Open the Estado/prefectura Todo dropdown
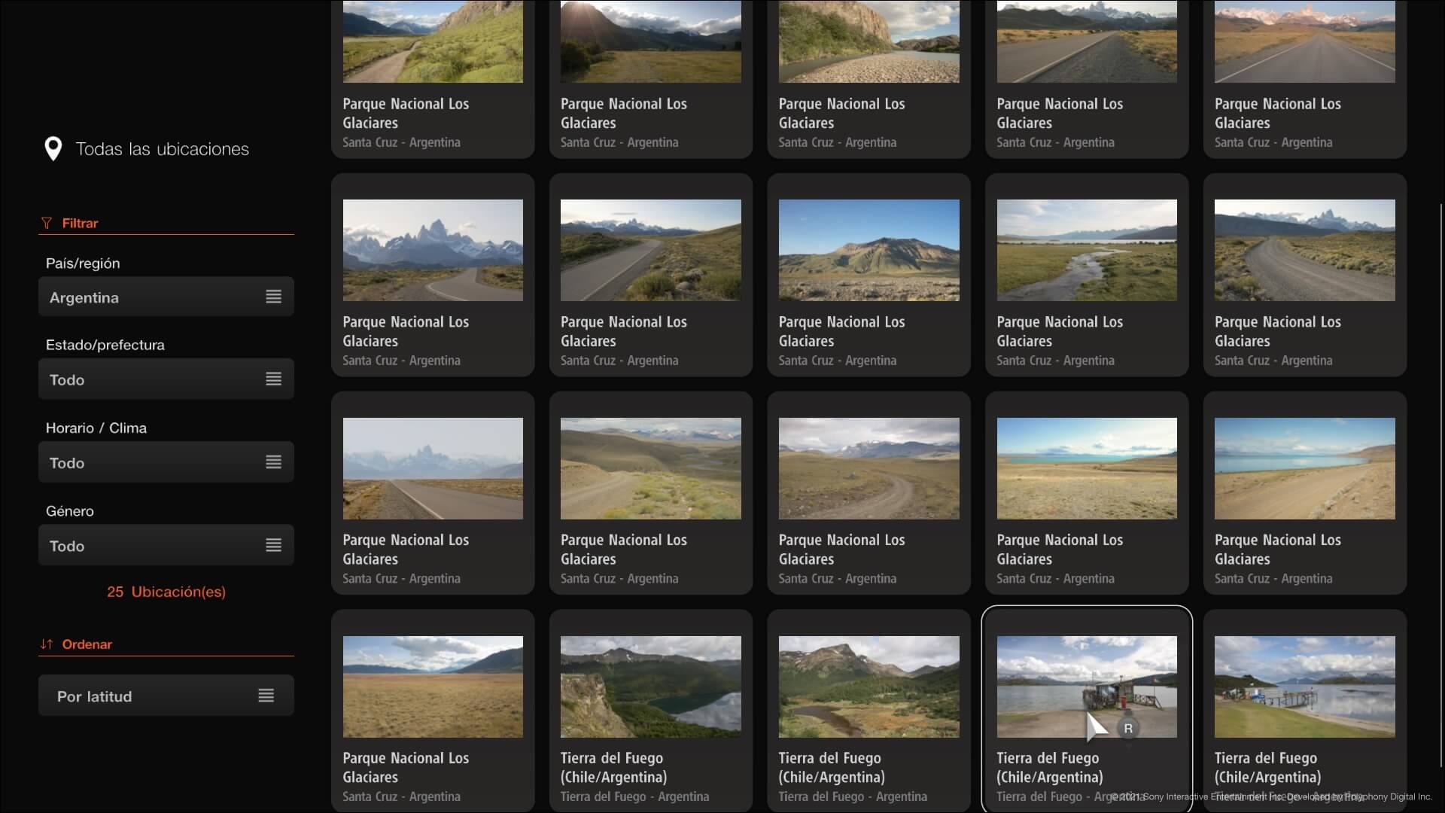This screenshot has width=1445, height=813. (151, 379)
